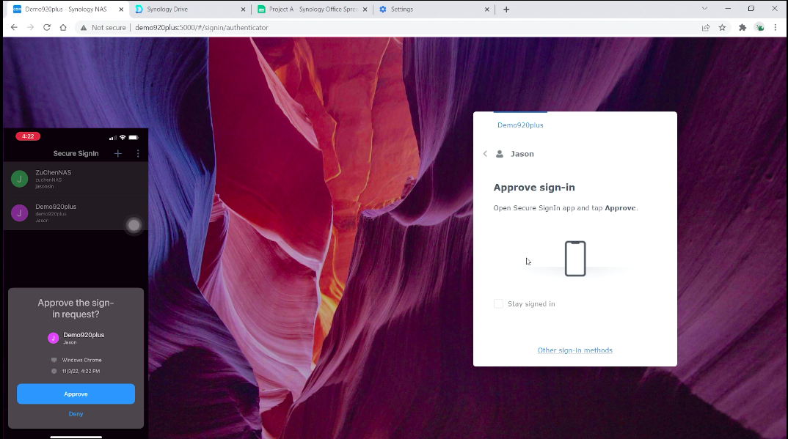
Task: Add a new account in Secure SignIn
Action: [117, 153]
